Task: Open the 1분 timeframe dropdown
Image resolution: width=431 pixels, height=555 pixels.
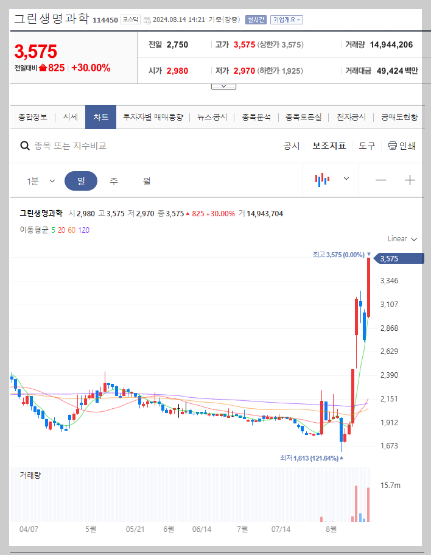Action: pos(40,181)
